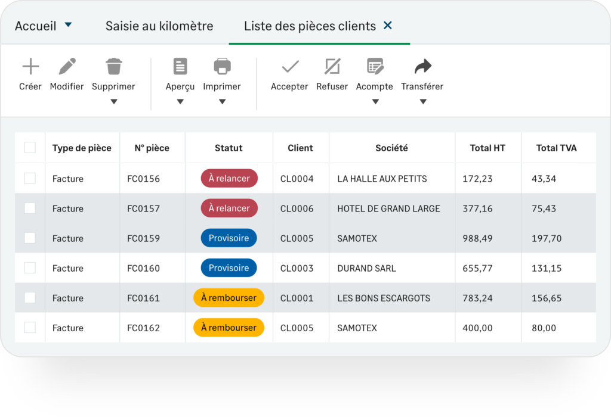Click the Refuser icon
This screenshot has width=611, height=417.
point(332,66)
